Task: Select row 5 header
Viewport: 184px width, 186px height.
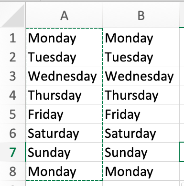Action: [13, 114]
